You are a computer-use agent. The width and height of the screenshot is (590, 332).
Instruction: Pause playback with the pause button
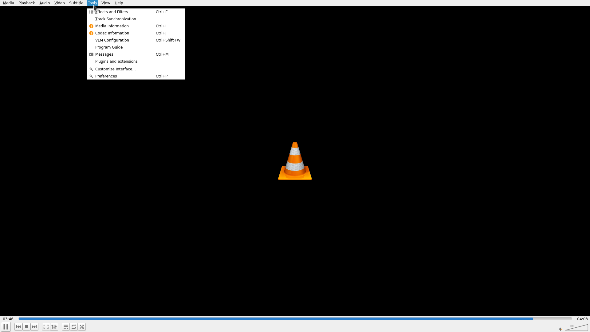[x=6, y=327]
